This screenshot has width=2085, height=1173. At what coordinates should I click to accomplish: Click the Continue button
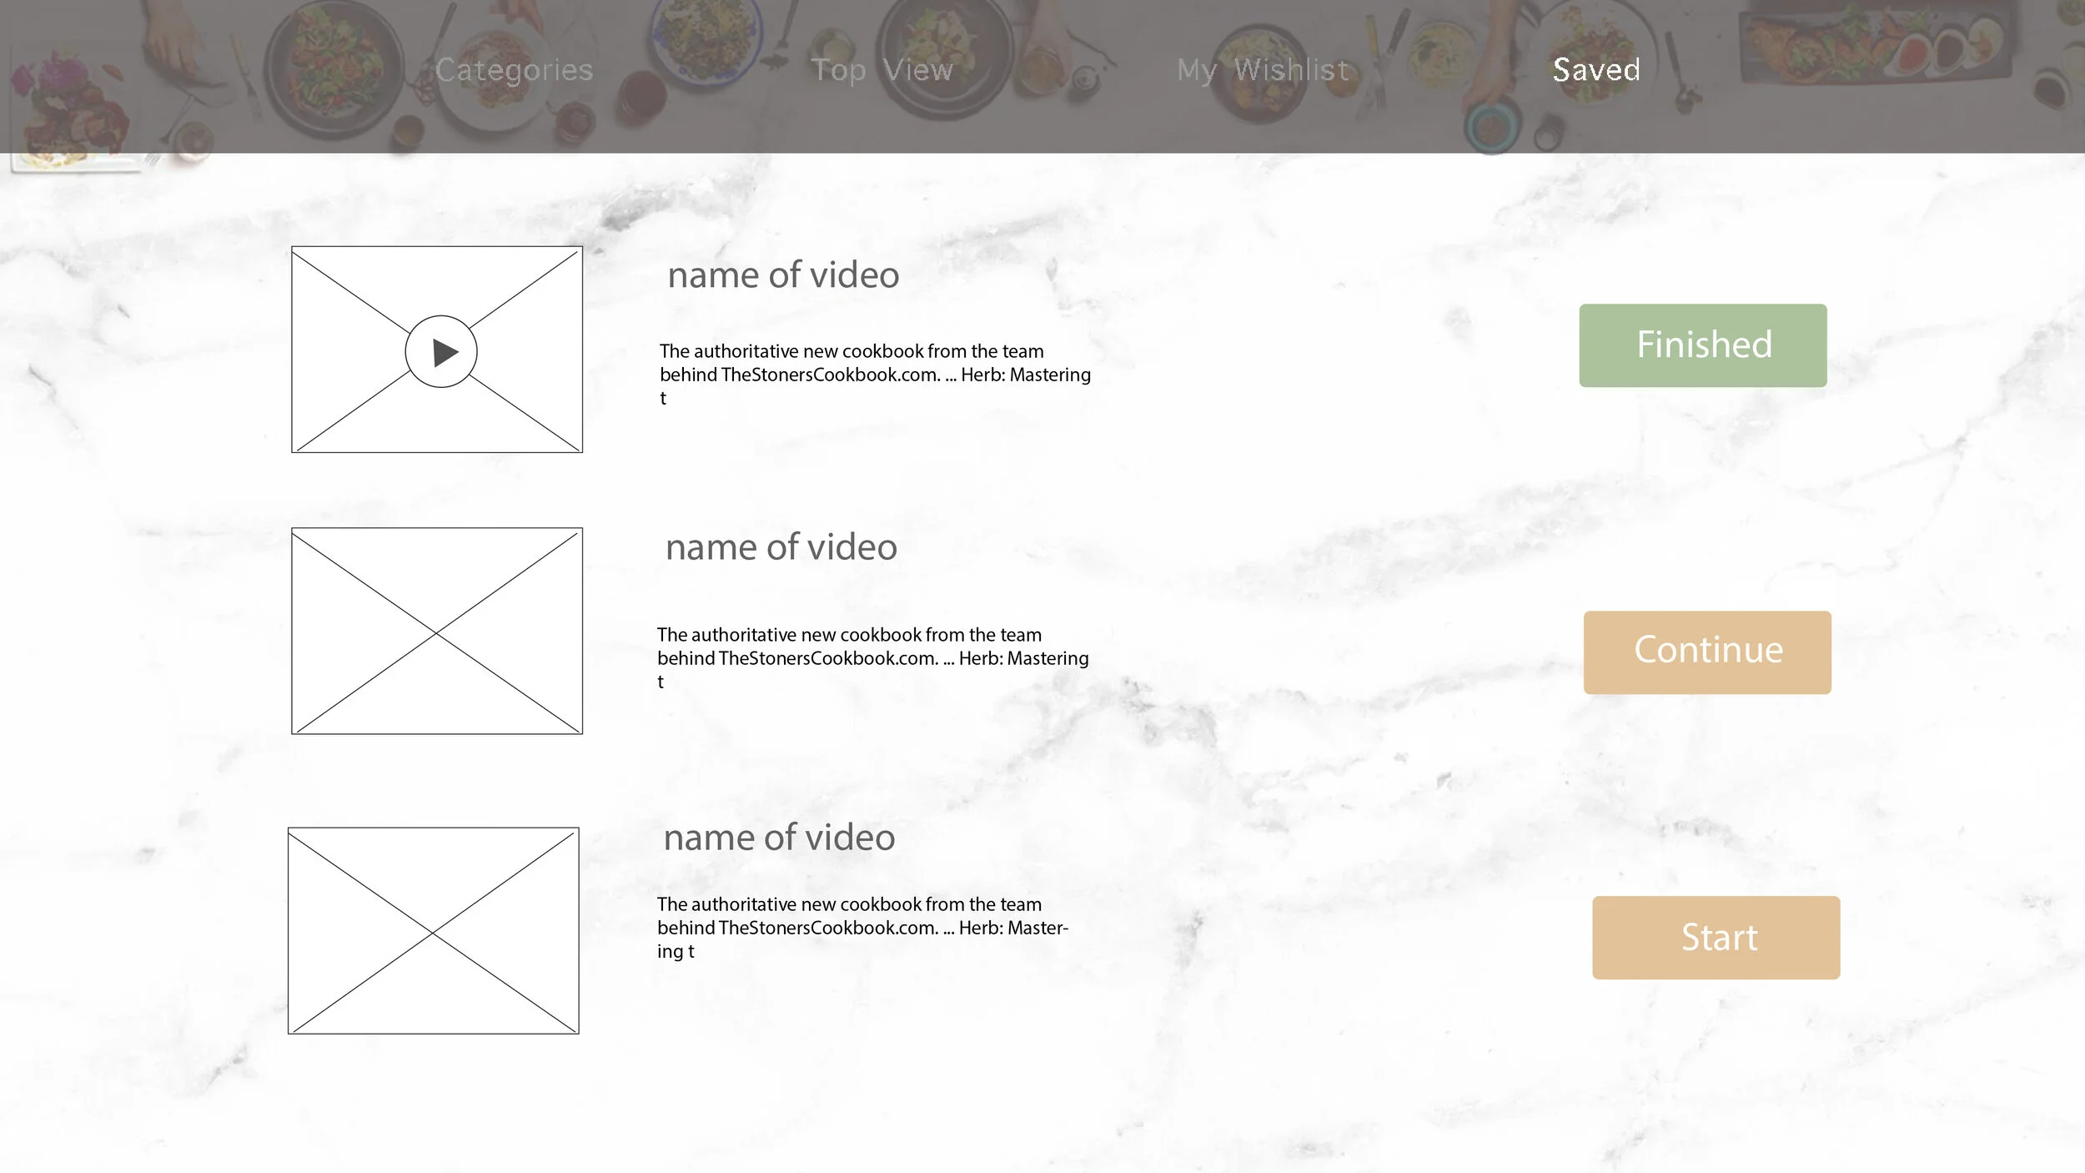coord(1707,652)
